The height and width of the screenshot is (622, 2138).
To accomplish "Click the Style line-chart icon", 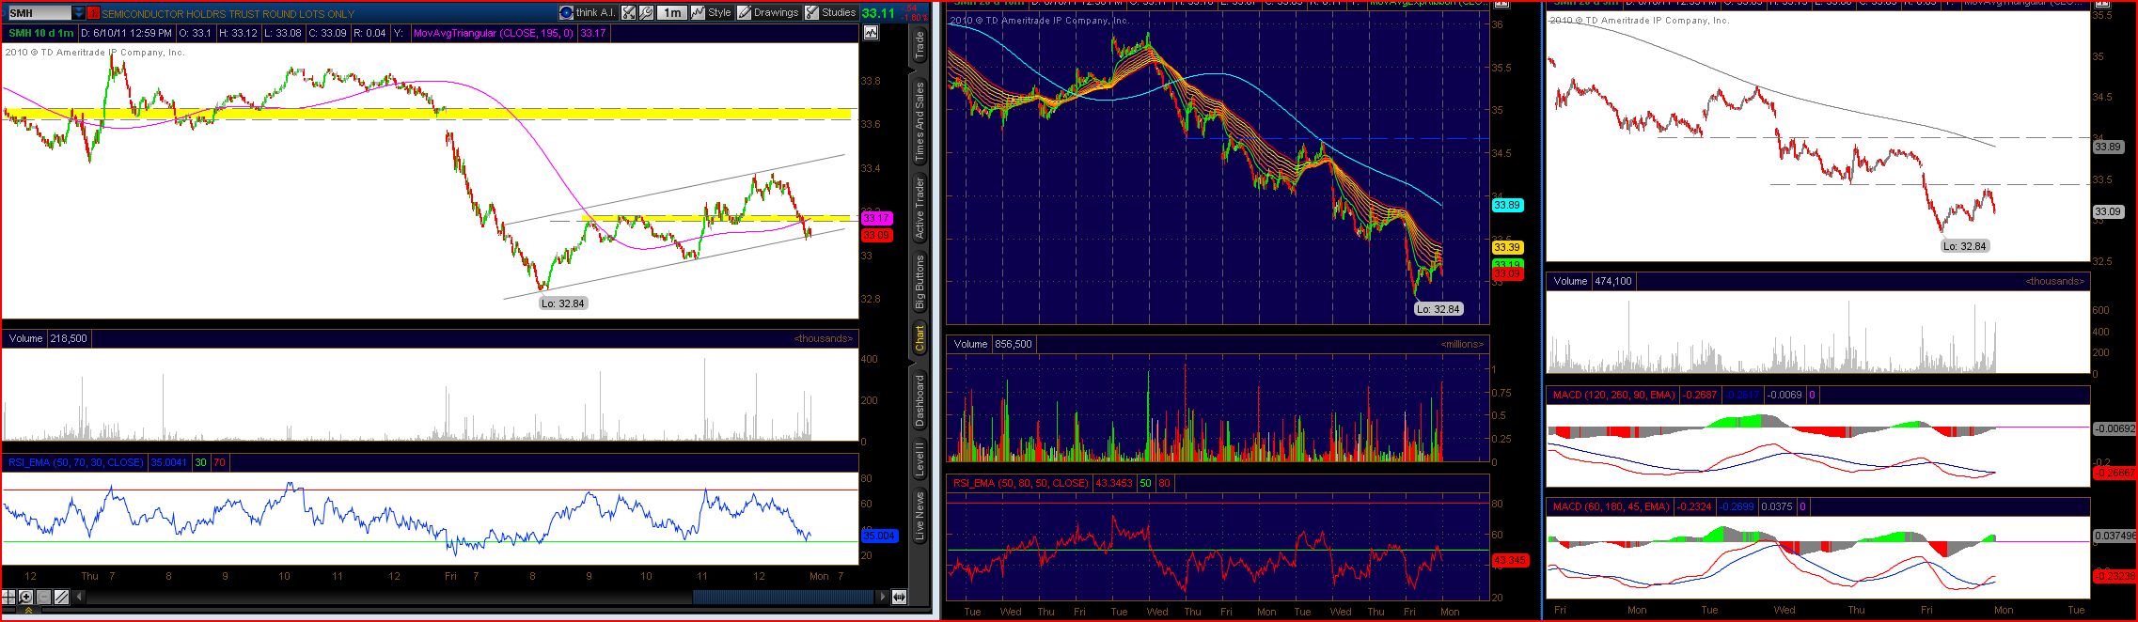I will click(698, 12).
